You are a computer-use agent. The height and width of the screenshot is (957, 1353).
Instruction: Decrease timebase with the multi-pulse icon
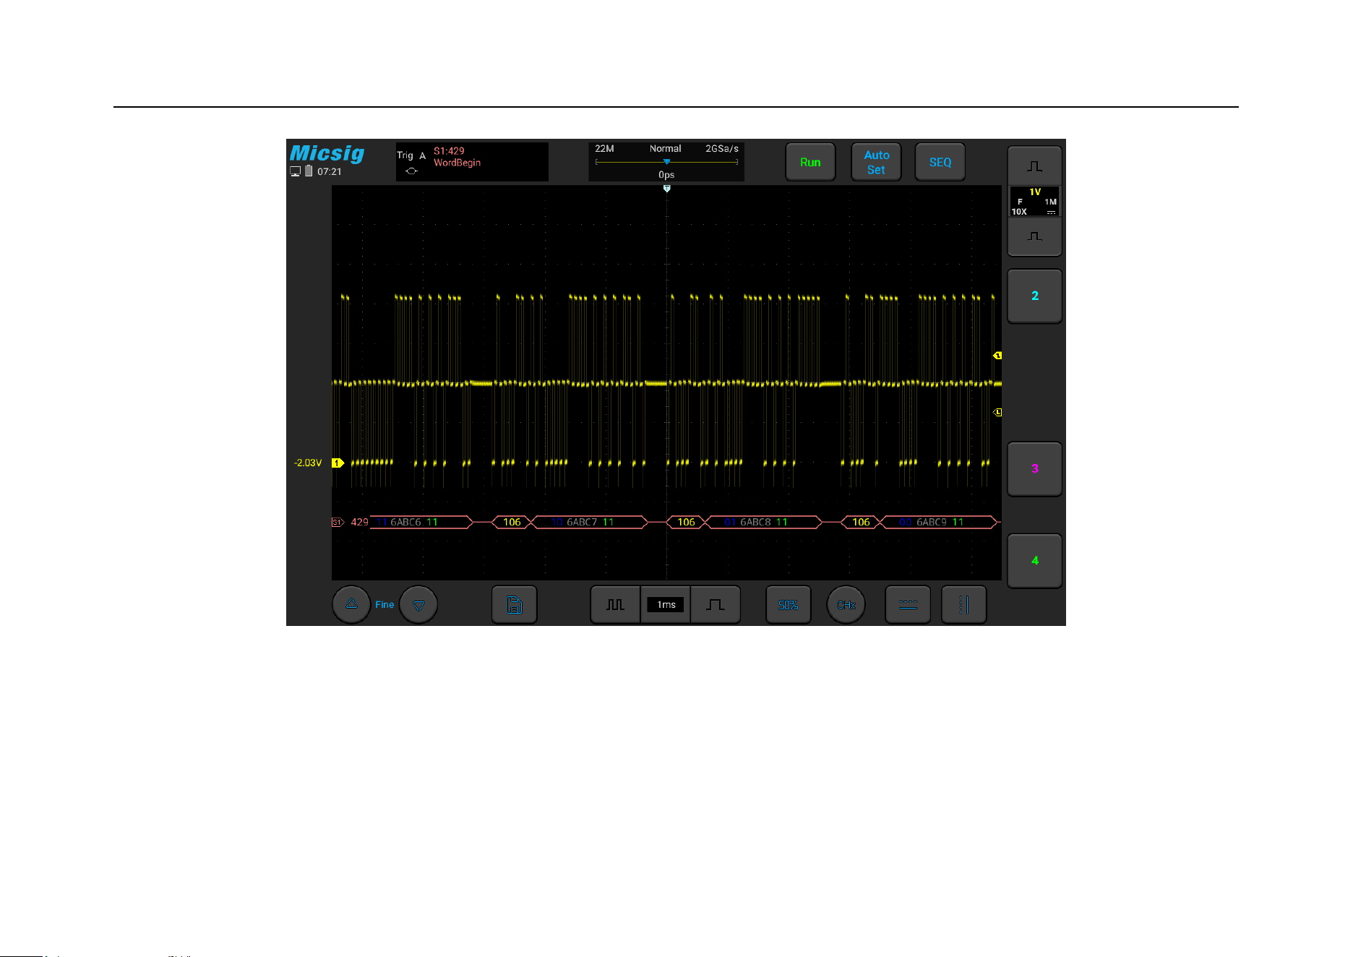tap(615, 604)
